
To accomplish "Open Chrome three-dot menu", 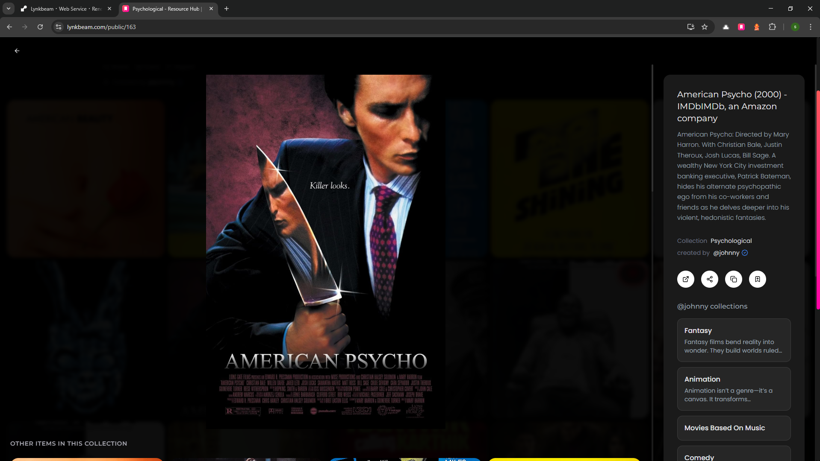I will click(x=811, y=27).
